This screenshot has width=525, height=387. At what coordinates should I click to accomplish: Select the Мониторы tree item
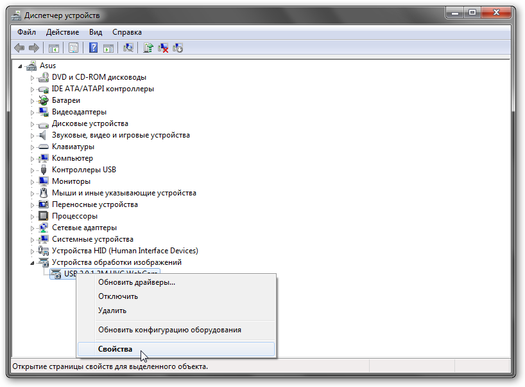(x=71, y=181)
